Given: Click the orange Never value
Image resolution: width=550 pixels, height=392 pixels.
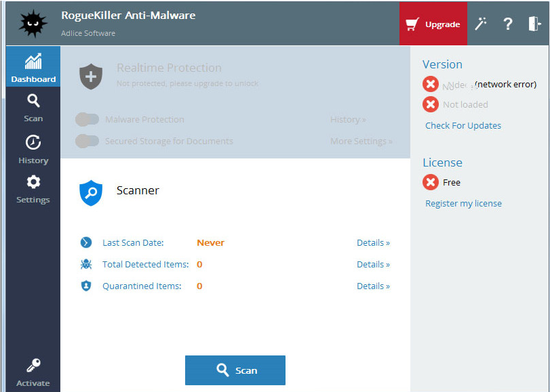Looking at the screenshot, I should pyautogui.click(x=210, y=243).
